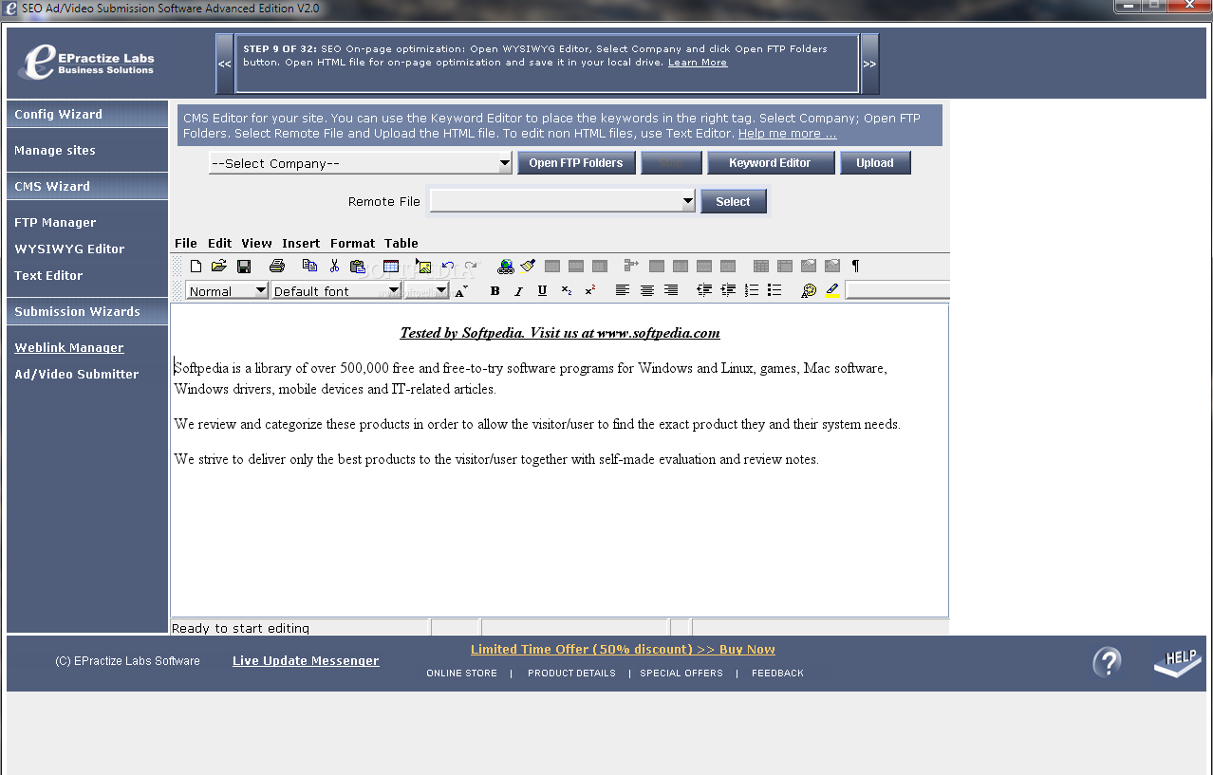Click the Print icon
This screenshot has width=1213, height=775.
pos(277,267)
